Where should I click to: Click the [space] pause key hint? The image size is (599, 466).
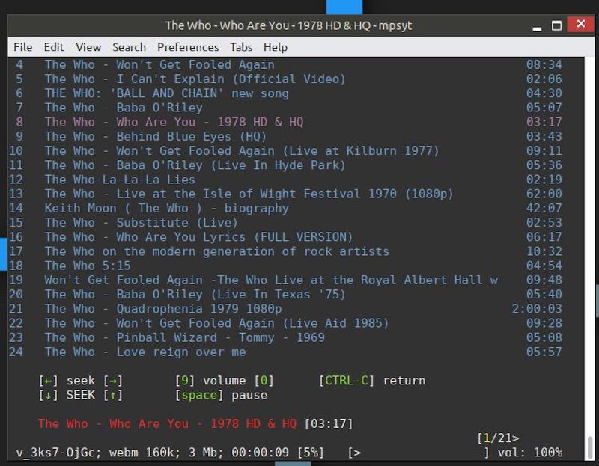coord(221,395)
